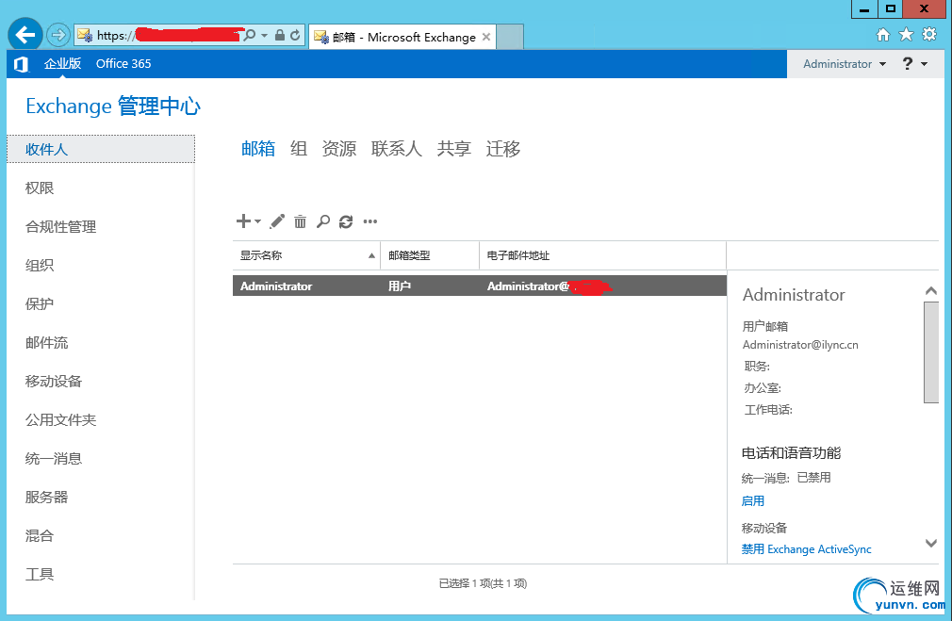Open a new blank browser tab
Screen dimensions: 952x621
coord(510,37)
